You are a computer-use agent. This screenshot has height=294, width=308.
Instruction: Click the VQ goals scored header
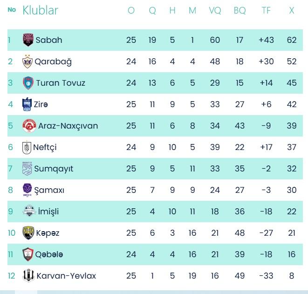pos(215,10)
